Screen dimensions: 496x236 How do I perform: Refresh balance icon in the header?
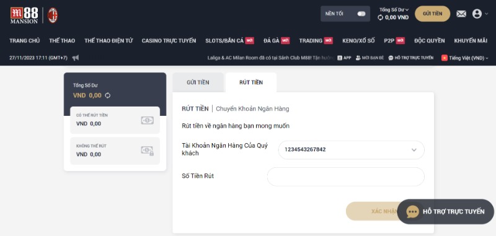pos(380,18)
